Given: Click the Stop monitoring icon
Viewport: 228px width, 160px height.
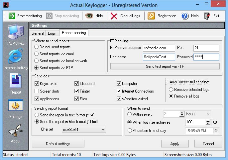Looking at the screenshot, I should point(49,16).
